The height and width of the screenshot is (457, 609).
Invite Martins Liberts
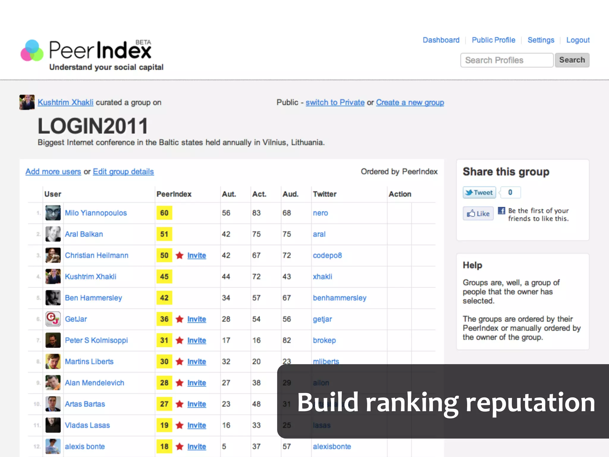[x=197, y=361]
